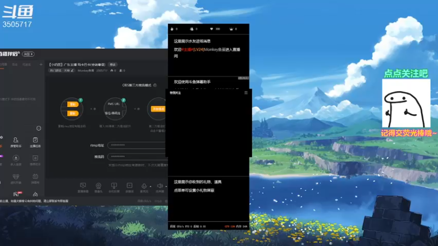The height and width of the screenshot is (246, 438).
Task: Click the gear settings icon at sidebar edge
Action: click(2, 137)
